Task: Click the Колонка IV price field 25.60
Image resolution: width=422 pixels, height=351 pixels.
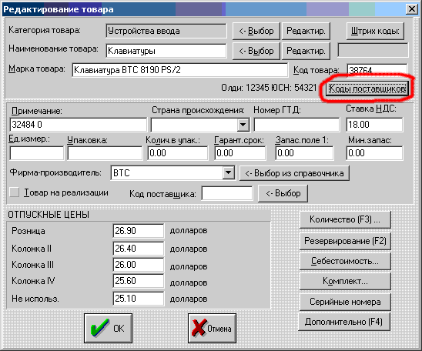Action: click(139, 281)
